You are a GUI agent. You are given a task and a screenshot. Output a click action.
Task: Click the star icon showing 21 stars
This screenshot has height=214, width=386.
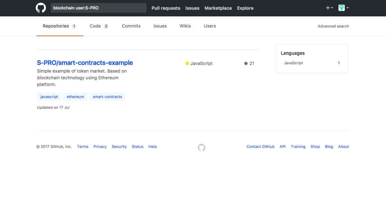tap(246, 63)
